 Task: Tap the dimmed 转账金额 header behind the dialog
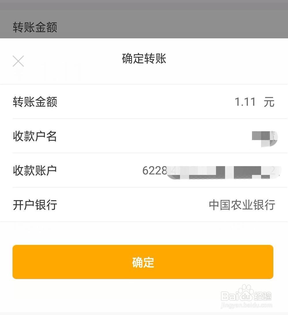click(35, 28)
